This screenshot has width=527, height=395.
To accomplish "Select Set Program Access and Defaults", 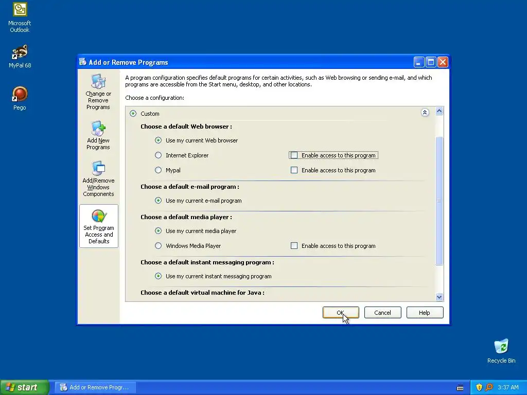I will tap(99, 226).
